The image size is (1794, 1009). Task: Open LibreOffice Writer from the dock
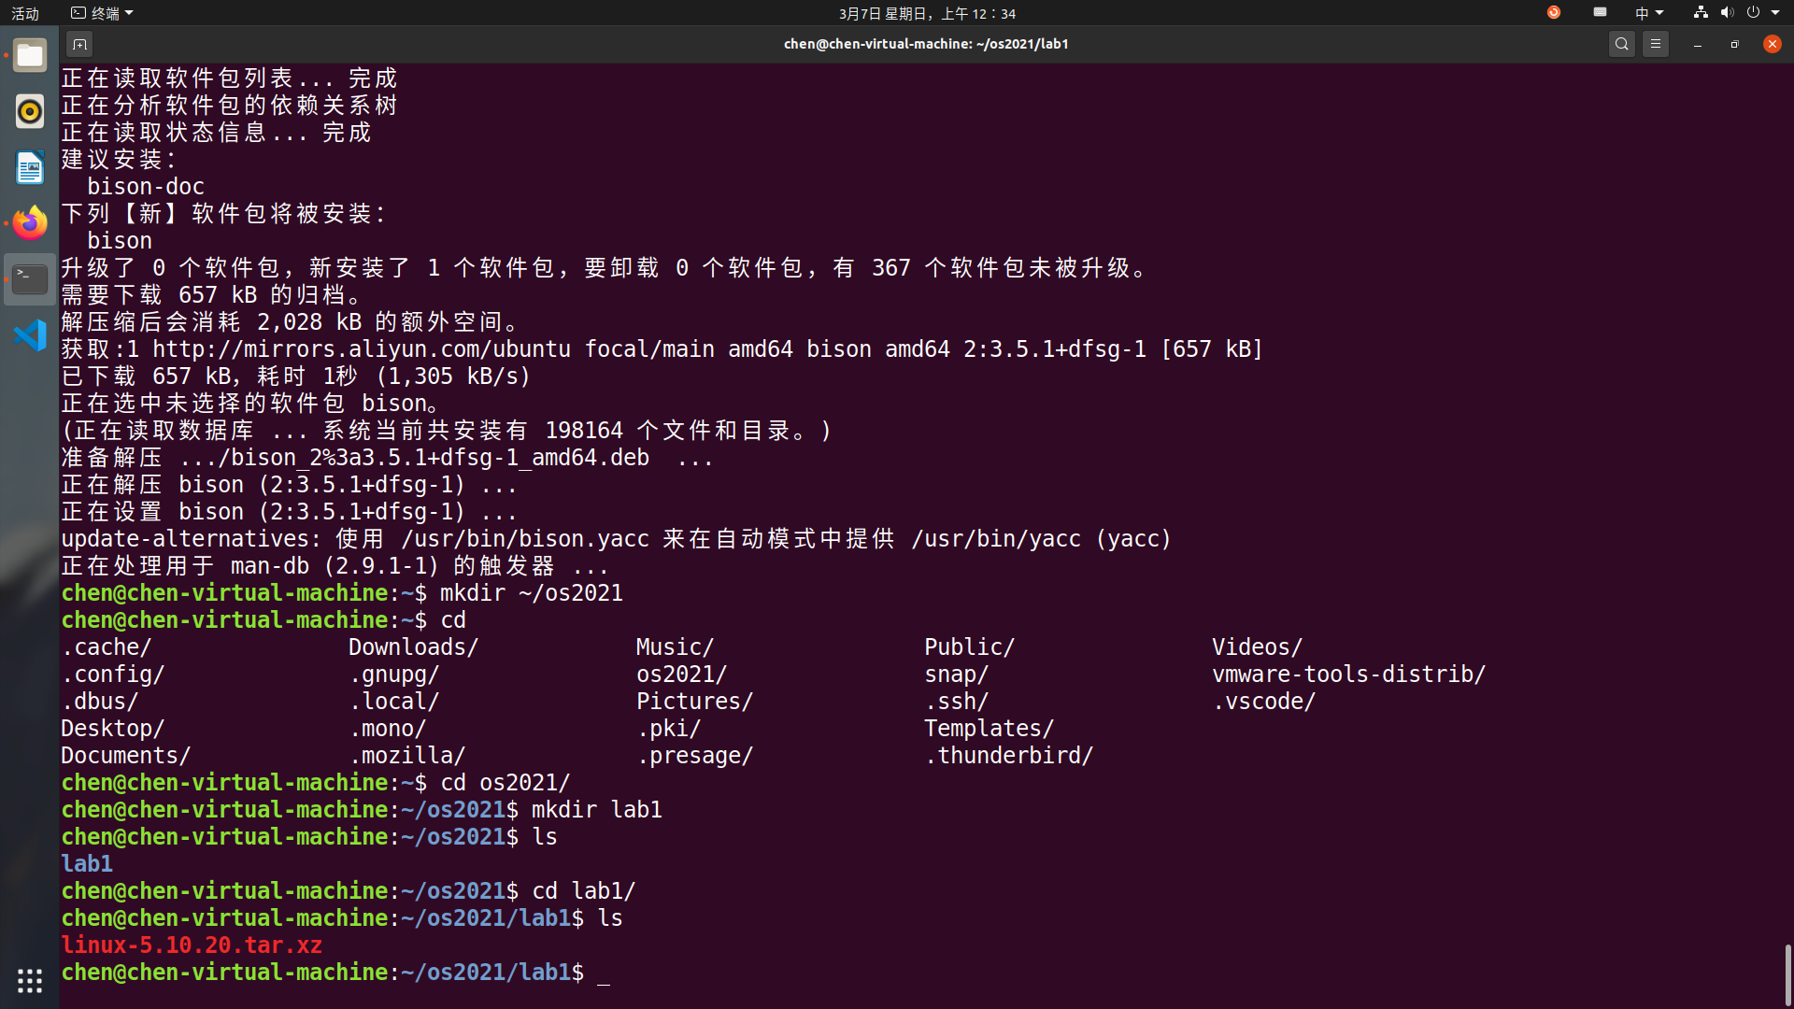[x=30, y=167]
